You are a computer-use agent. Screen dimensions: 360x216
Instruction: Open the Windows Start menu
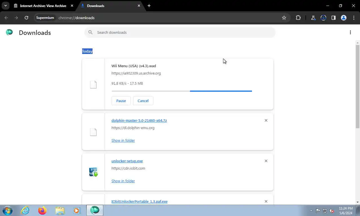[x=7, y=210]
